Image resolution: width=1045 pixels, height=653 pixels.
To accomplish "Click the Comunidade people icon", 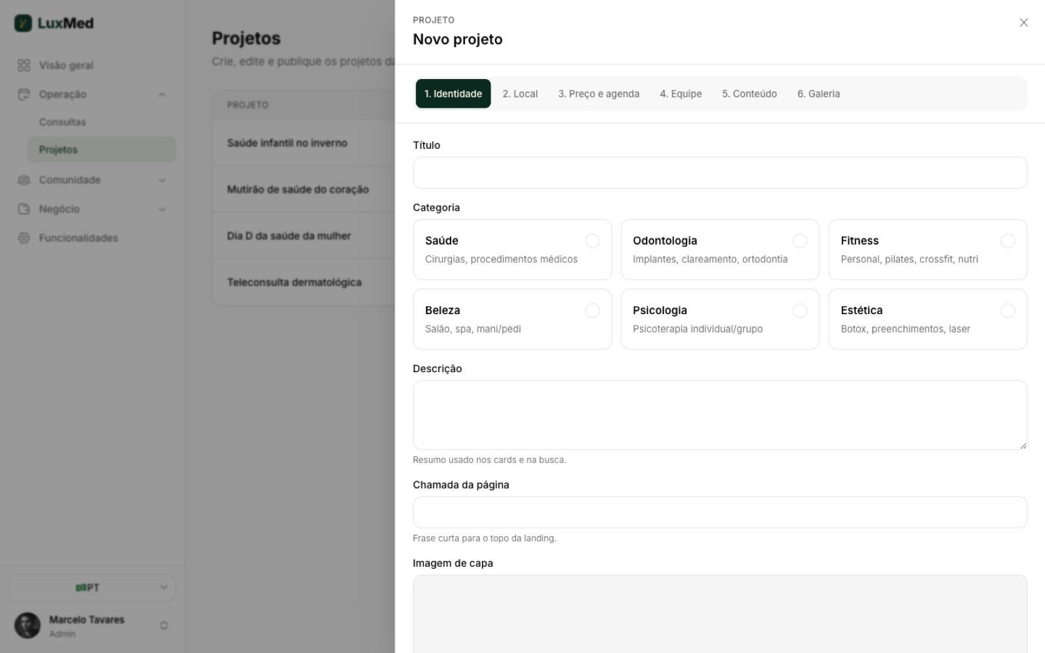I will pyautogui.click(x=24, y=180).
